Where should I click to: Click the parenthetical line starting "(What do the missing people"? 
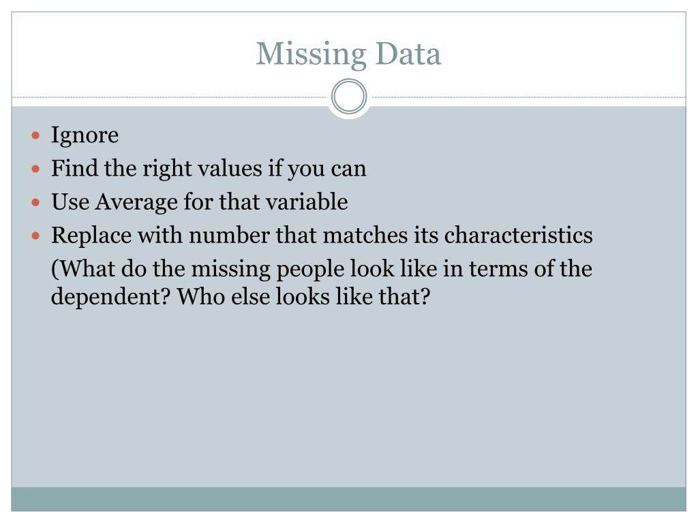coord(322,269)
